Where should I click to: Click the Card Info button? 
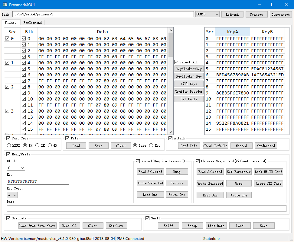tap(189, 146)
